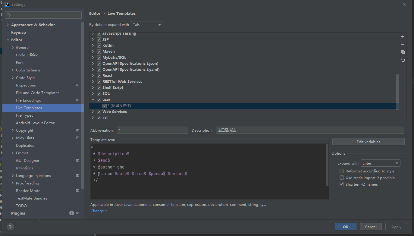Expand the Web Services template group
This screenshot has height=236, width=414.
tap(93, 112)
